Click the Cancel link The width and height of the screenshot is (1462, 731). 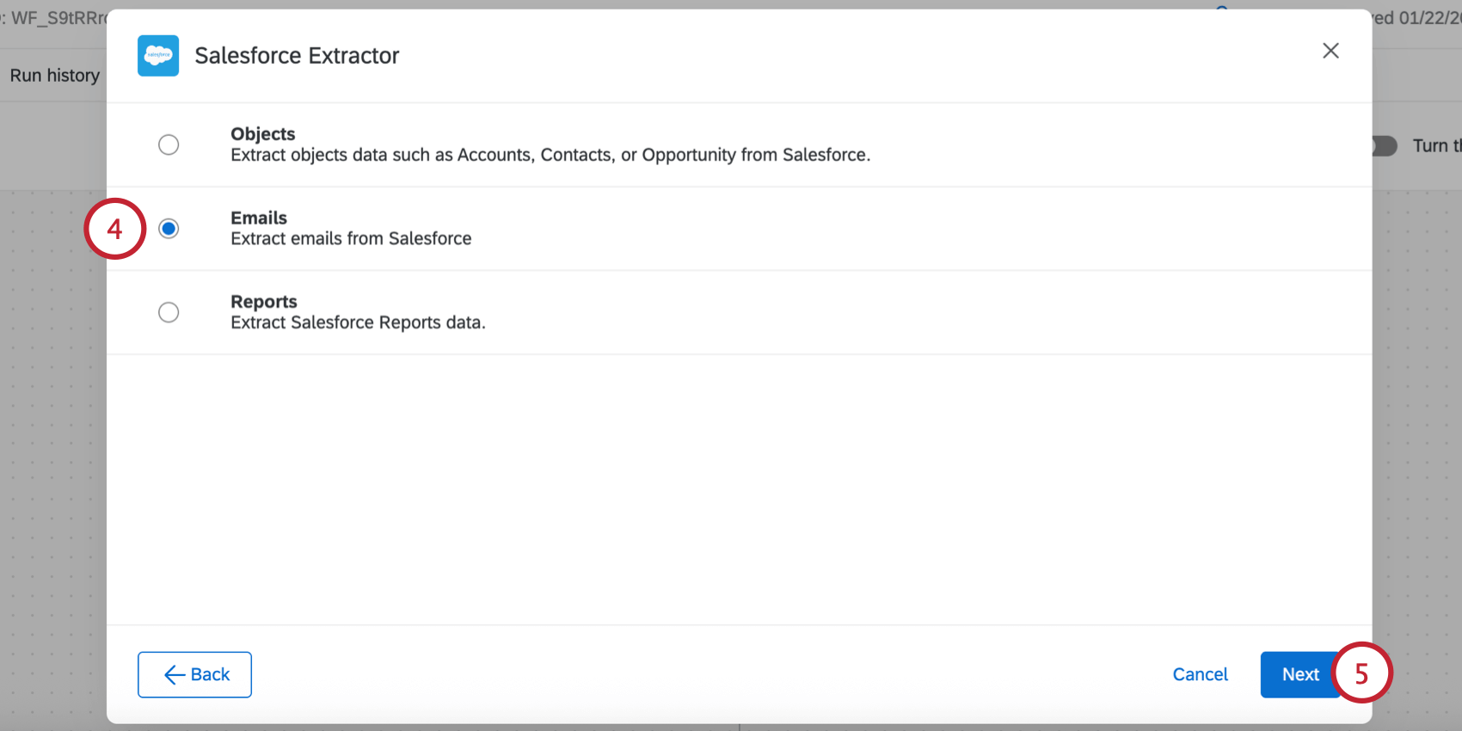1200,674
